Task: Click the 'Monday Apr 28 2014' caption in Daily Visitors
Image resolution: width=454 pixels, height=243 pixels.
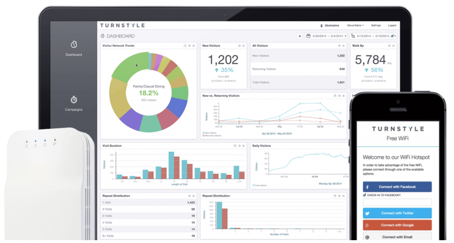Action: click(330, 183)
